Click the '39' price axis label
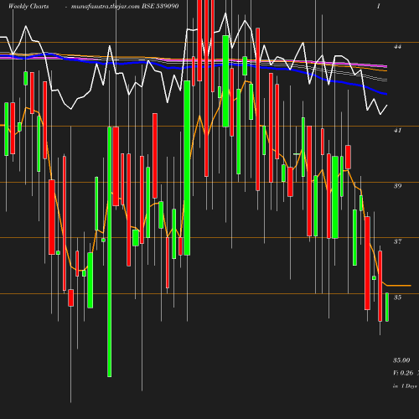 click(x=397, y=186)
